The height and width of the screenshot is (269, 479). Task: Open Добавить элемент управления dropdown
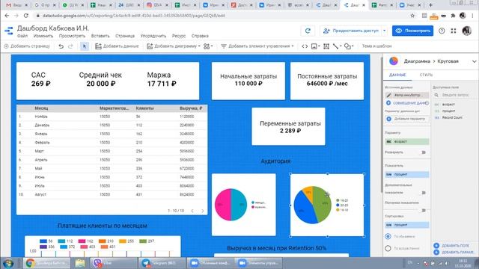pos(257,46)
